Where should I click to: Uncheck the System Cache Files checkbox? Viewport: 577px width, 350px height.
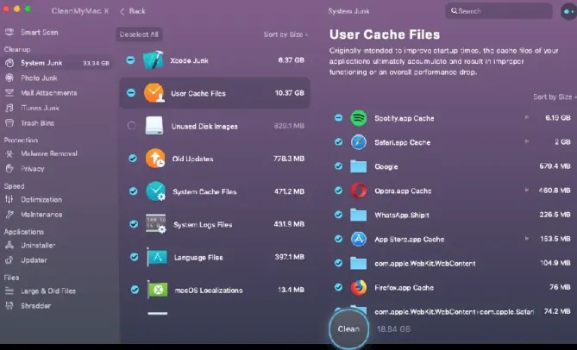(133, 191)
